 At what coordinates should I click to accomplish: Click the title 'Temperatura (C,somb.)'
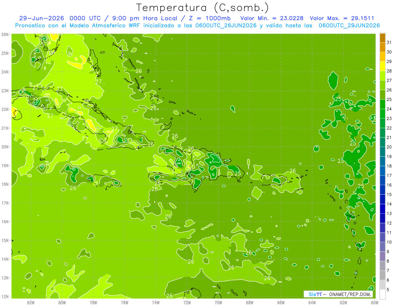(203, 8)
